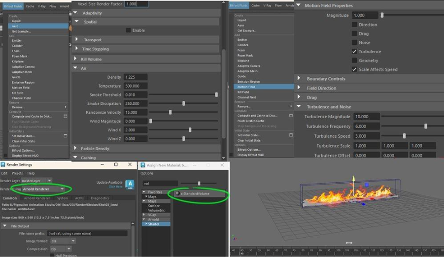
Task: Open Remove submenu arrow in the Aero-highlighted menu
Action: click(x=66, y=107)
